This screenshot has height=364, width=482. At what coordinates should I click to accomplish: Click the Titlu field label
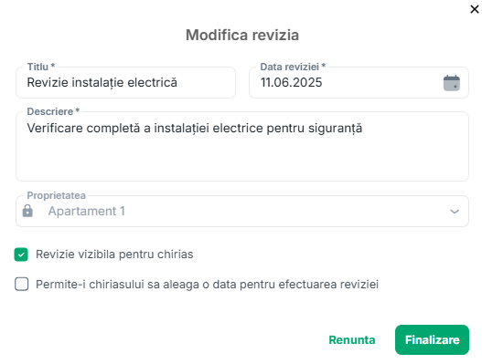(x=41, y=67)
